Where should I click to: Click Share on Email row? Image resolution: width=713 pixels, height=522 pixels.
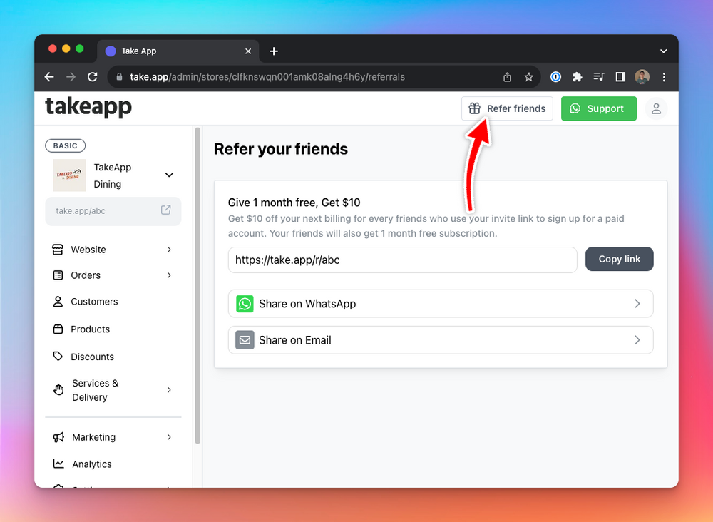click(x=440, y=340)
